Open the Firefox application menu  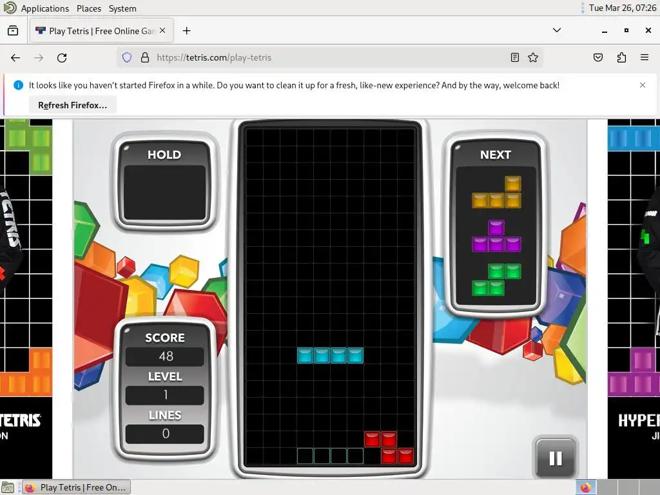point(645,57)
